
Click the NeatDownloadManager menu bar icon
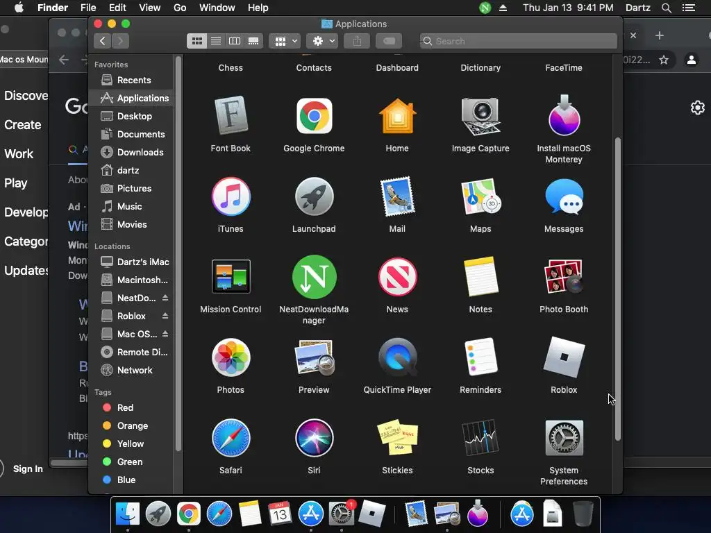click(485, 8)
